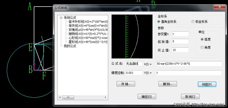Set the unit to 角度
This screenshot has width=228, height=108.
point(202,47)
